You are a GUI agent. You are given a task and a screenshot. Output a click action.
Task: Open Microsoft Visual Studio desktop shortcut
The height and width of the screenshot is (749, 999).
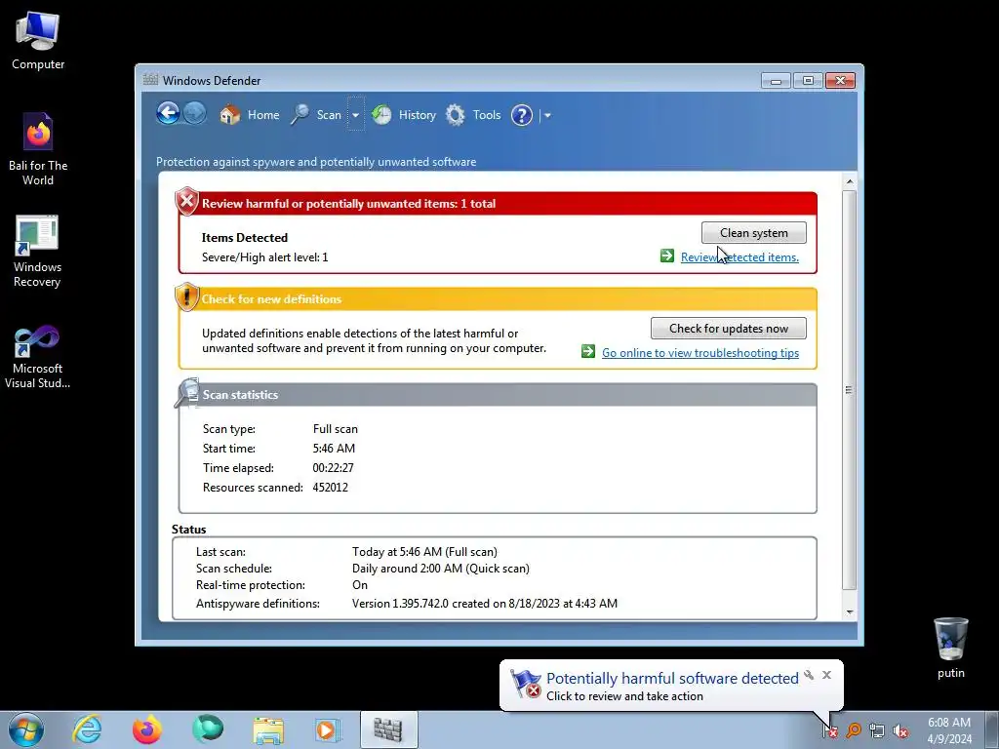click(x=37, y=355)
